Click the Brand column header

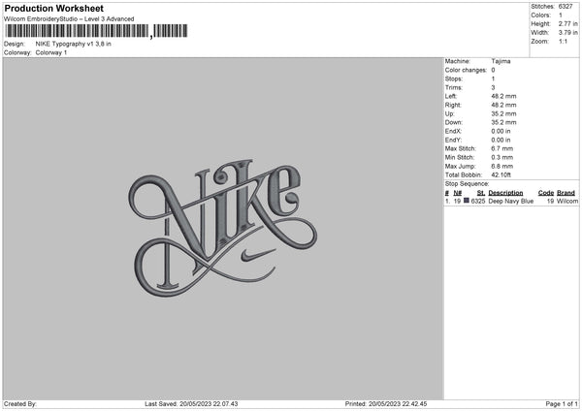pyautogui.click(x=566, y=193)
